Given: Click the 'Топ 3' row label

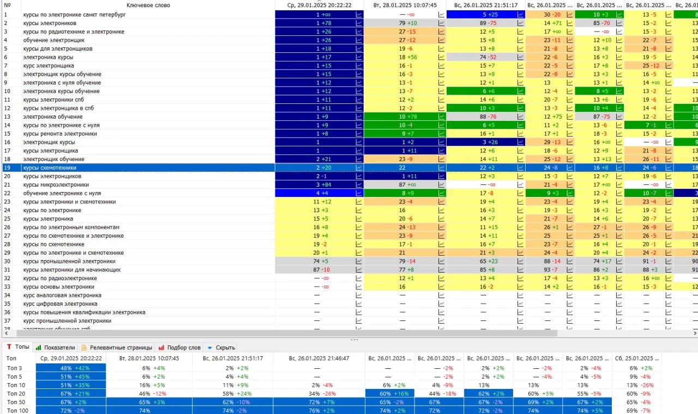Looking at the screenshot, I should coord(14,368).
